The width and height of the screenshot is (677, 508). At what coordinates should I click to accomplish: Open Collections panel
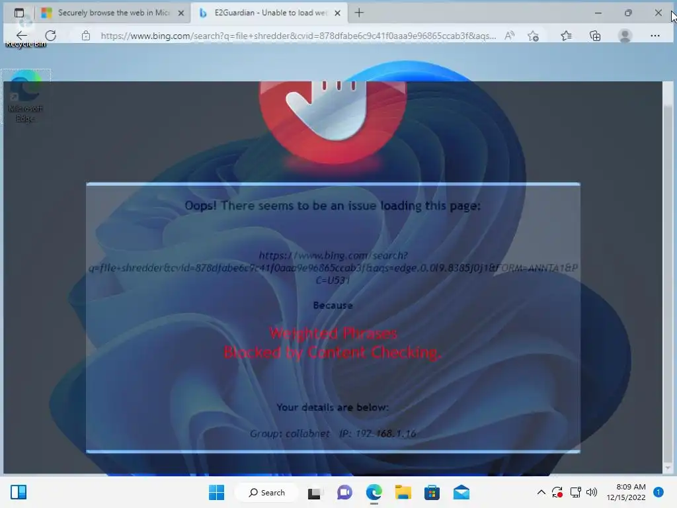coord(595,36)
